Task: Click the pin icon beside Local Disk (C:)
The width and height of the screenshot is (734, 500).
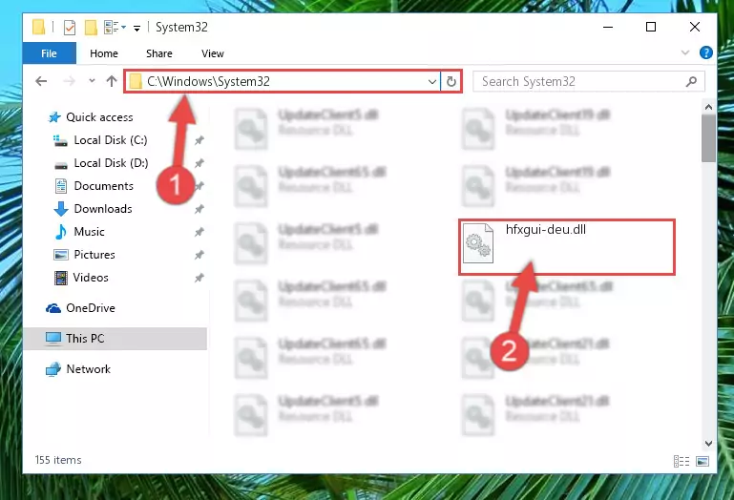Action: 199,140
